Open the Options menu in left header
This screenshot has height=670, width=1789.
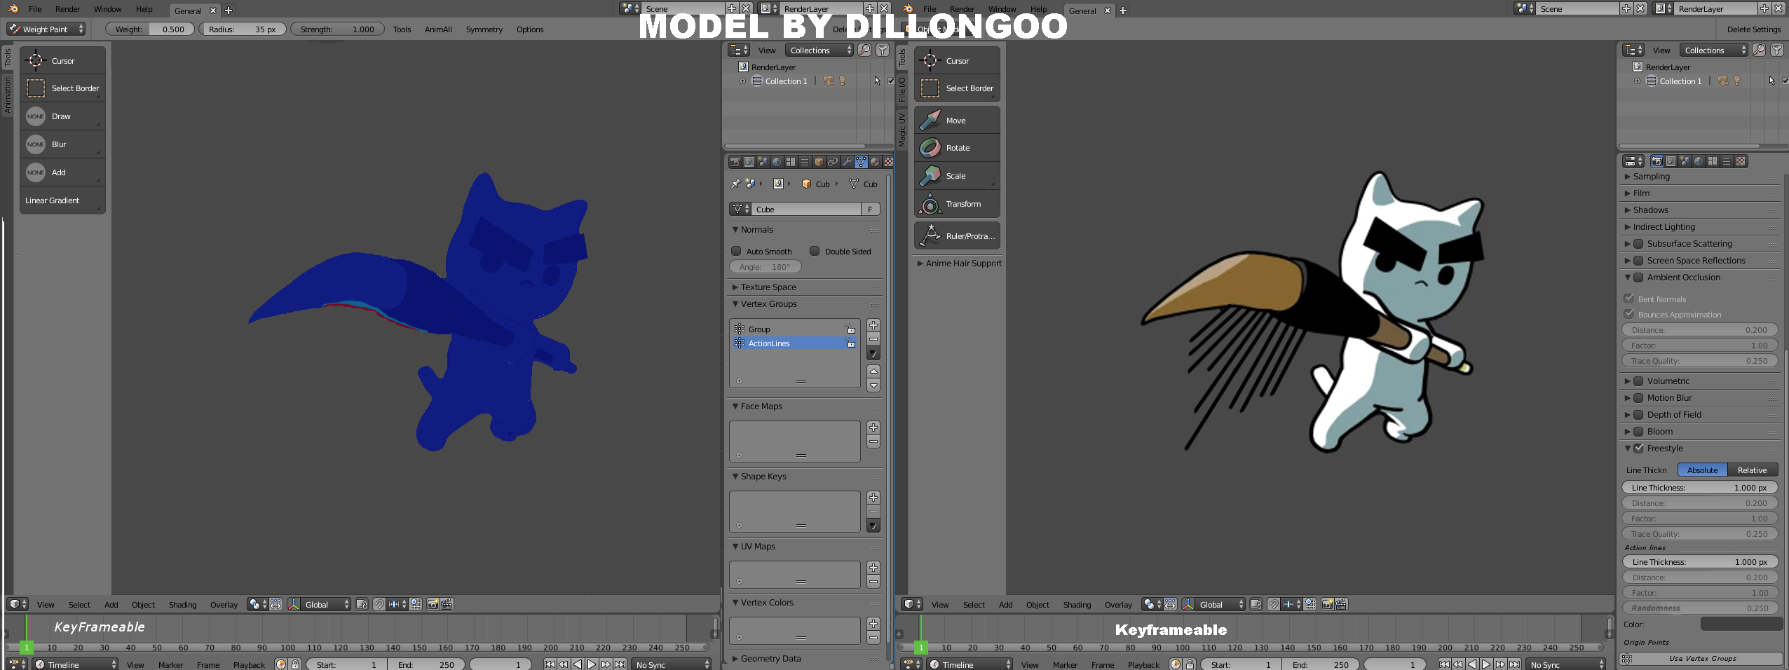coord(530,29)
